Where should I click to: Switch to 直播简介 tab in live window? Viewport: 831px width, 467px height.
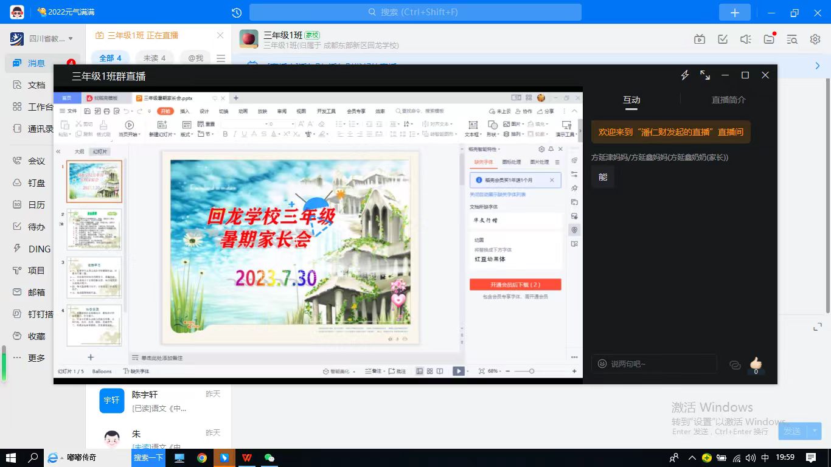pyautogui.click(x=729, y=100)
